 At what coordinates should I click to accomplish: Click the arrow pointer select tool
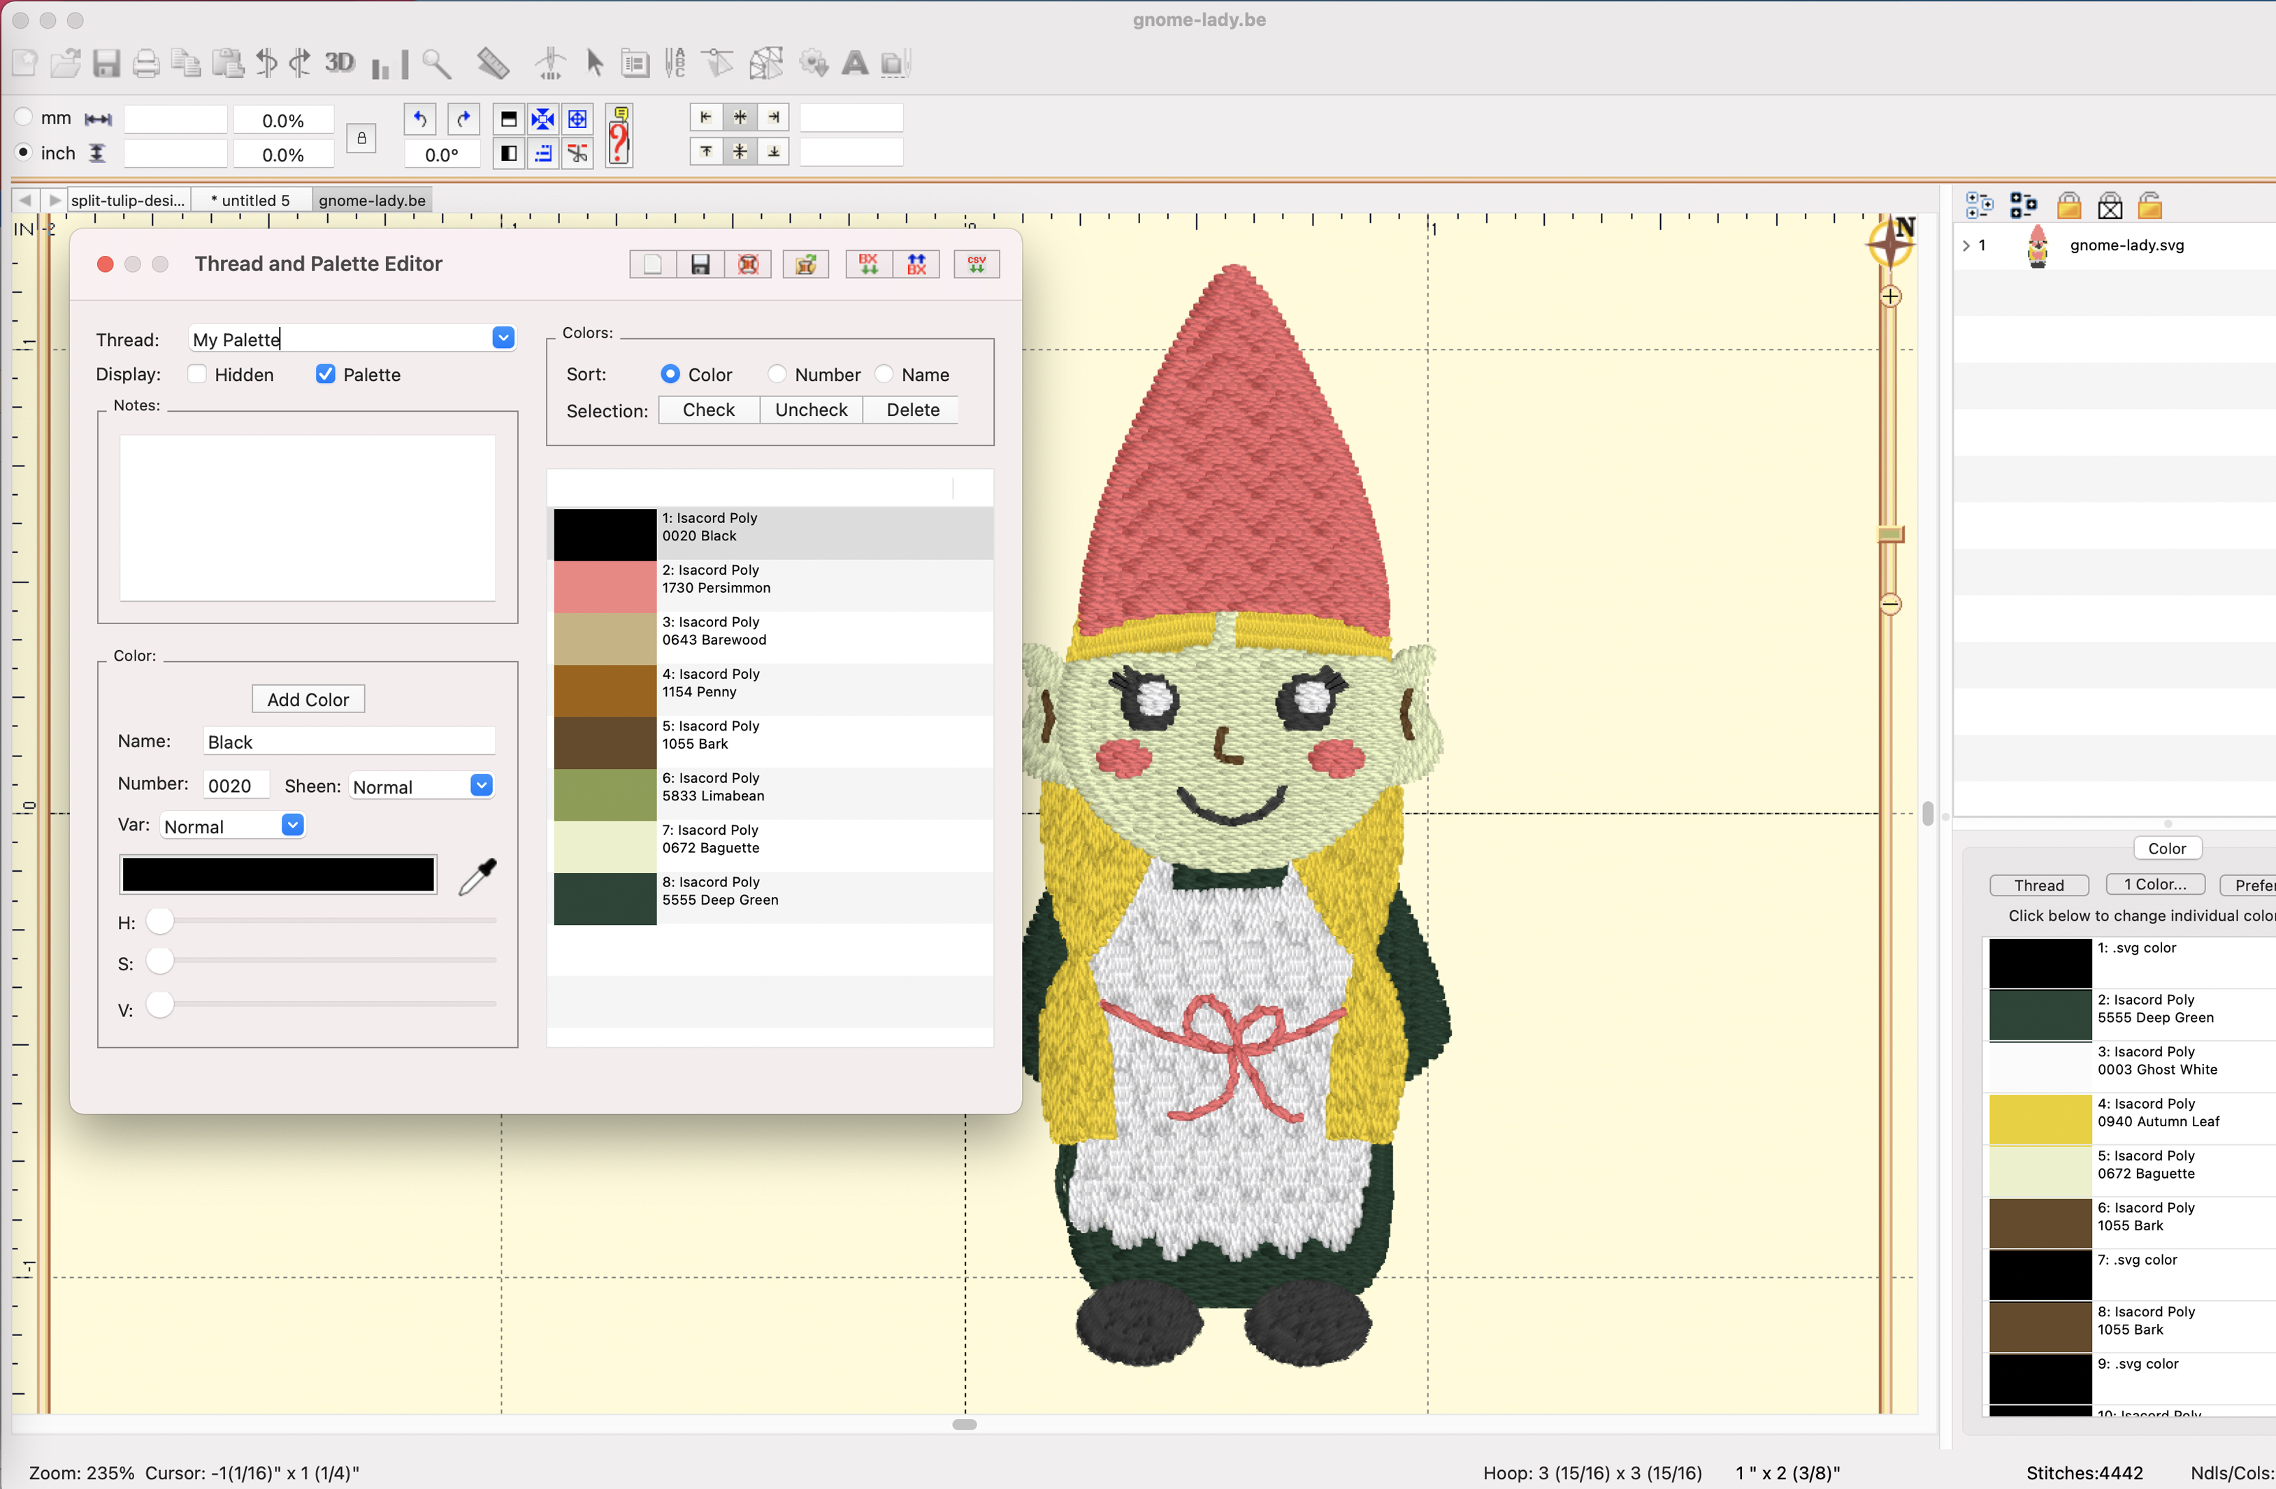(x=594, y=63)
